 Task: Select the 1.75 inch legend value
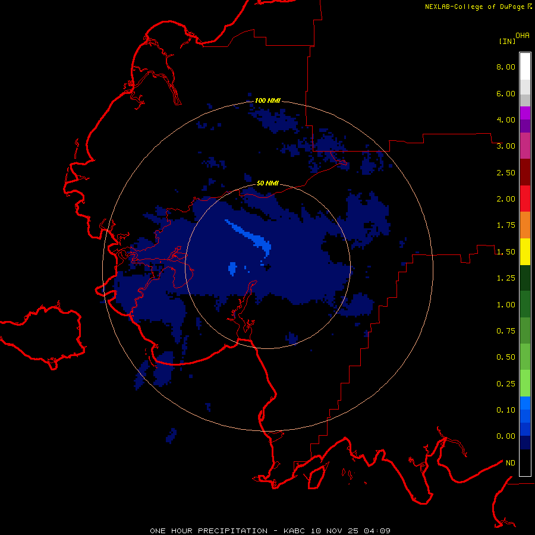point(506,225)
